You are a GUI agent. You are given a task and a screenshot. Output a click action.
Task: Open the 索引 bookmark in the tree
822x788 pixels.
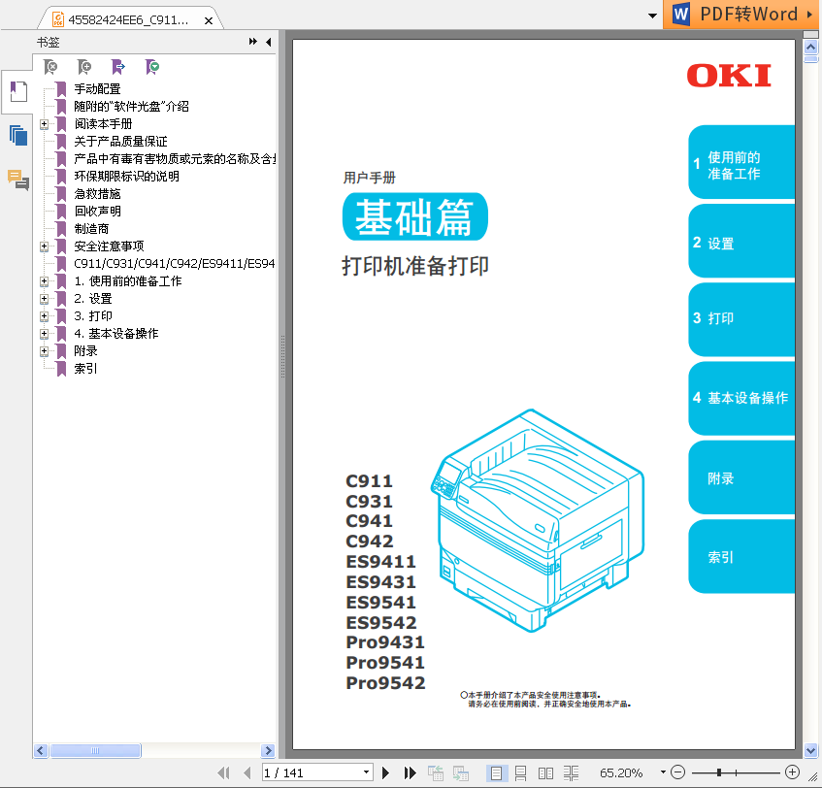tap(85, 369)
